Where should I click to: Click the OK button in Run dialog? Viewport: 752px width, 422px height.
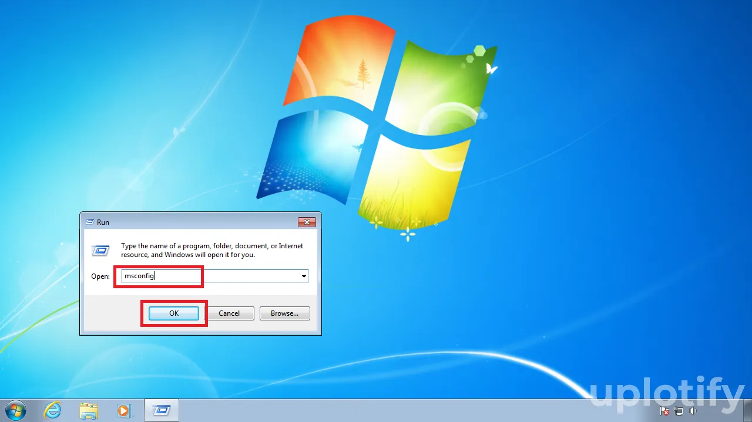coord(174,313)
